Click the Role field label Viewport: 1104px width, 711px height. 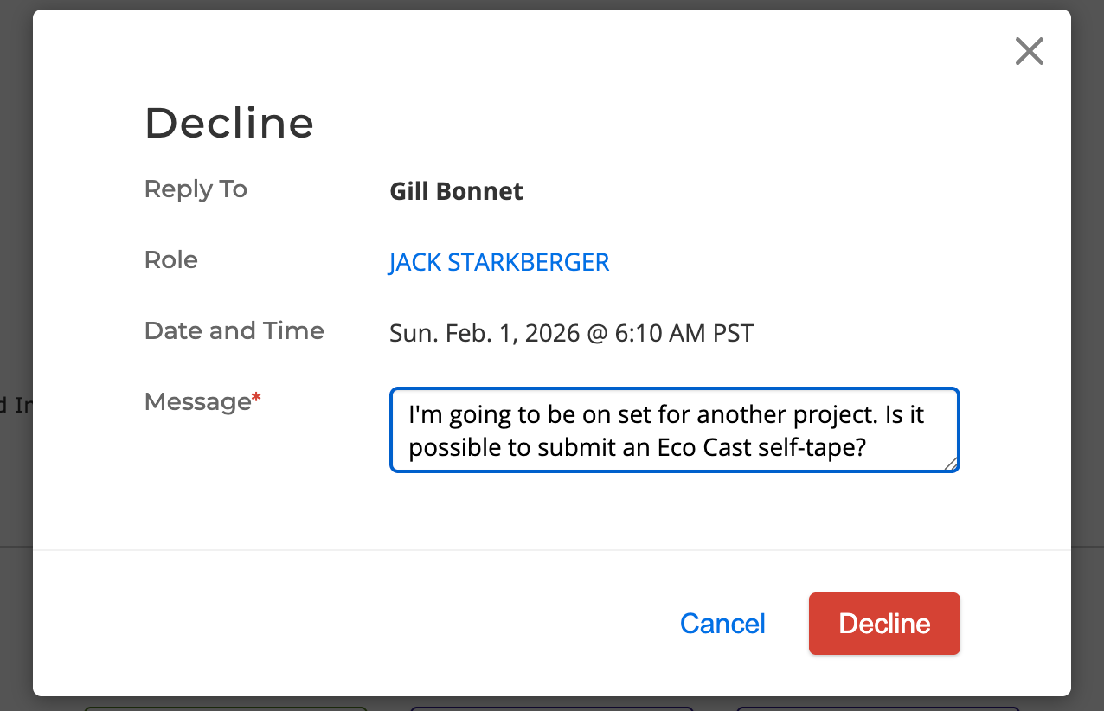(170, 259)
